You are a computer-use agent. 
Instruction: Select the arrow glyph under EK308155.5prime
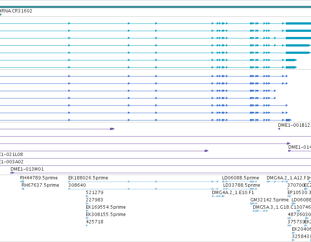pyautogui.click(x=87, y=218)
